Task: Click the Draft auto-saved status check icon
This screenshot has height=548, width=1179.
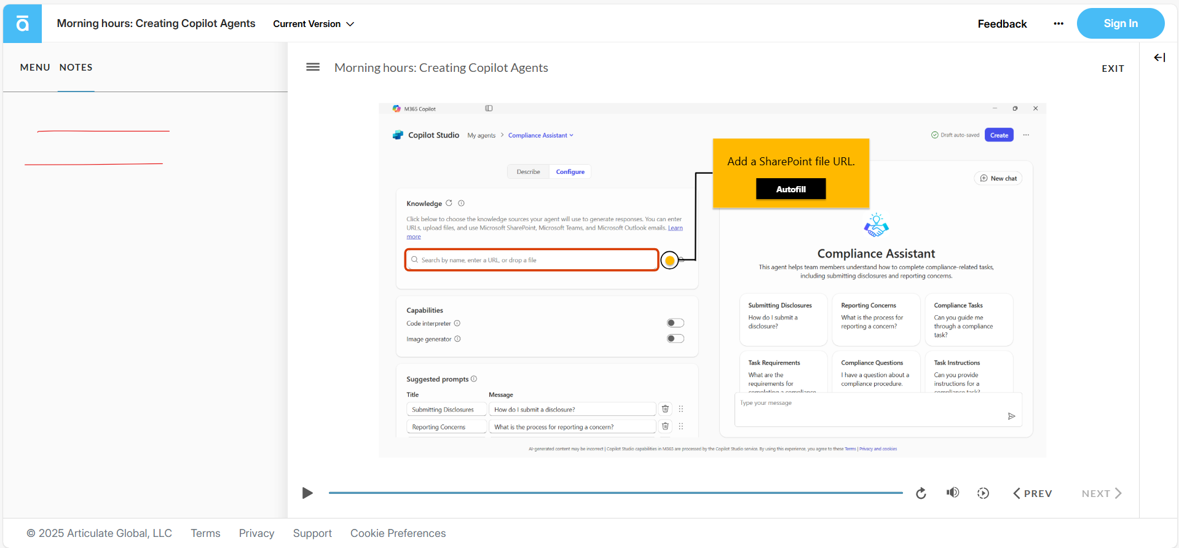Action: (934, 135)
